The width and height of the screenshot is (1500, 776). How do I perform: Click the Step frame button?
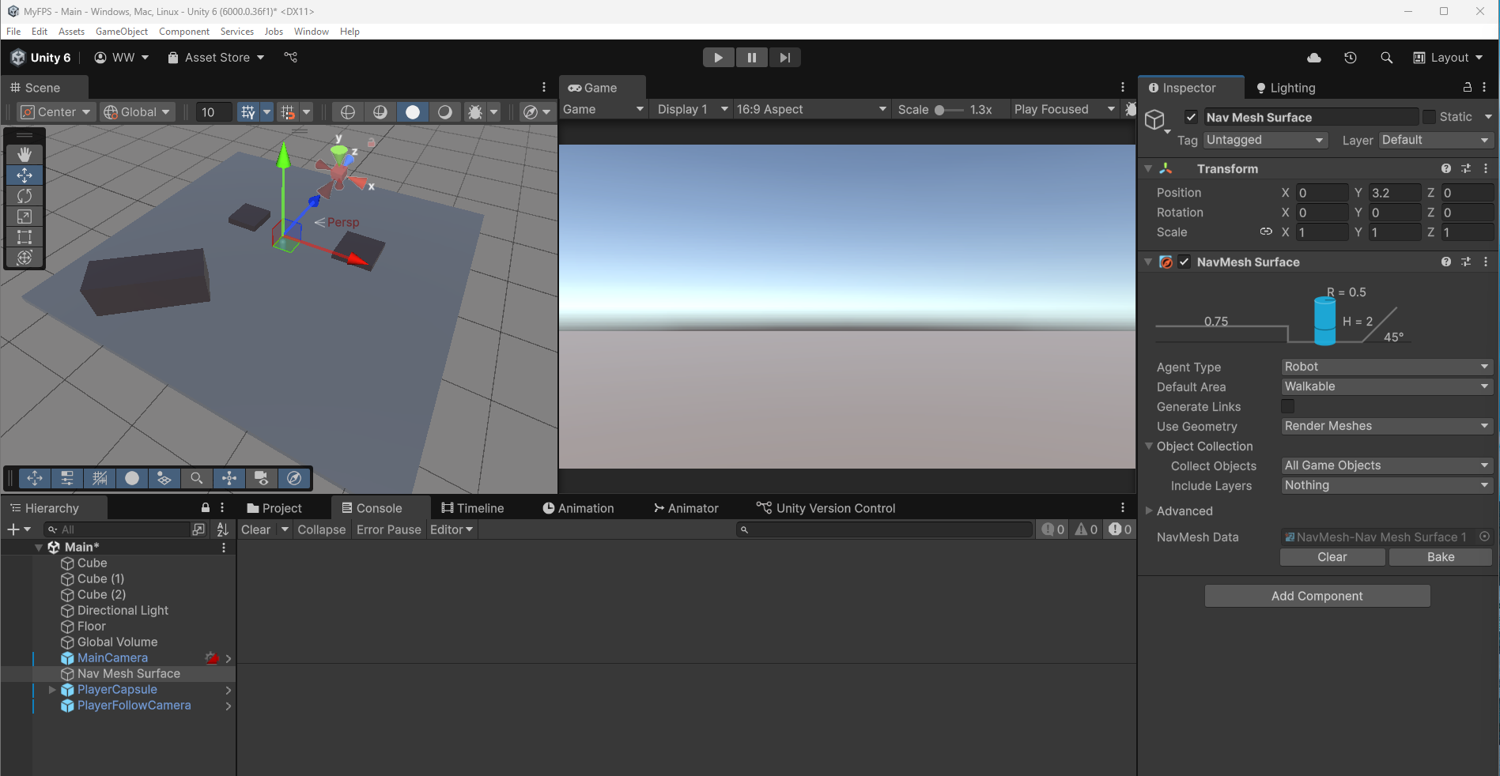pos(784,58)
